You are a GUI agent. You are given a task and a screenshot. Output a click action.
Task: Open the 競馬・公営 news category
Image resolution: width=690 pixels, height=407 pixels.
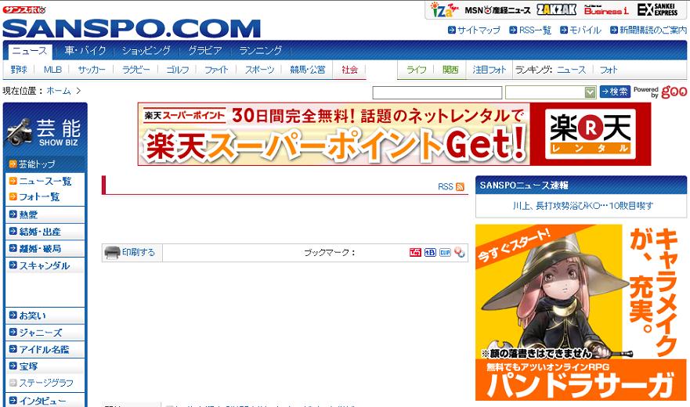pos(308,70)
